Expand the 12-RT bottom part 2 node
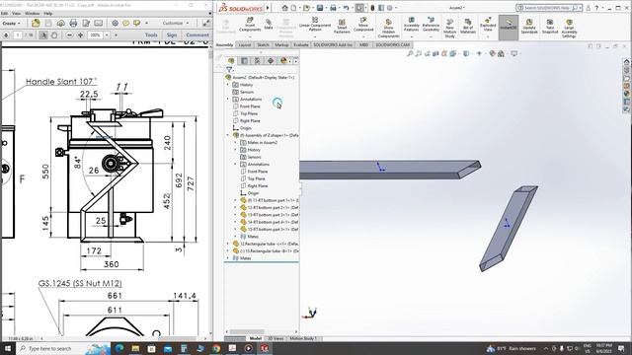The height and width of the screenshot is (355, 632). click(x=236, y=208)
